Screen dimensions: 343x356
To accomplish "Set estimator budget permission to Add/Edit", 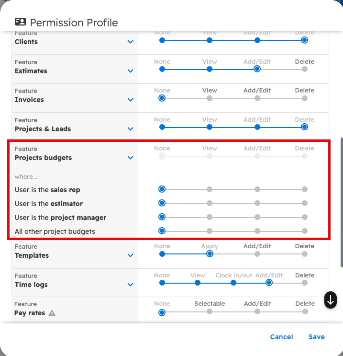I will (257, 203).
